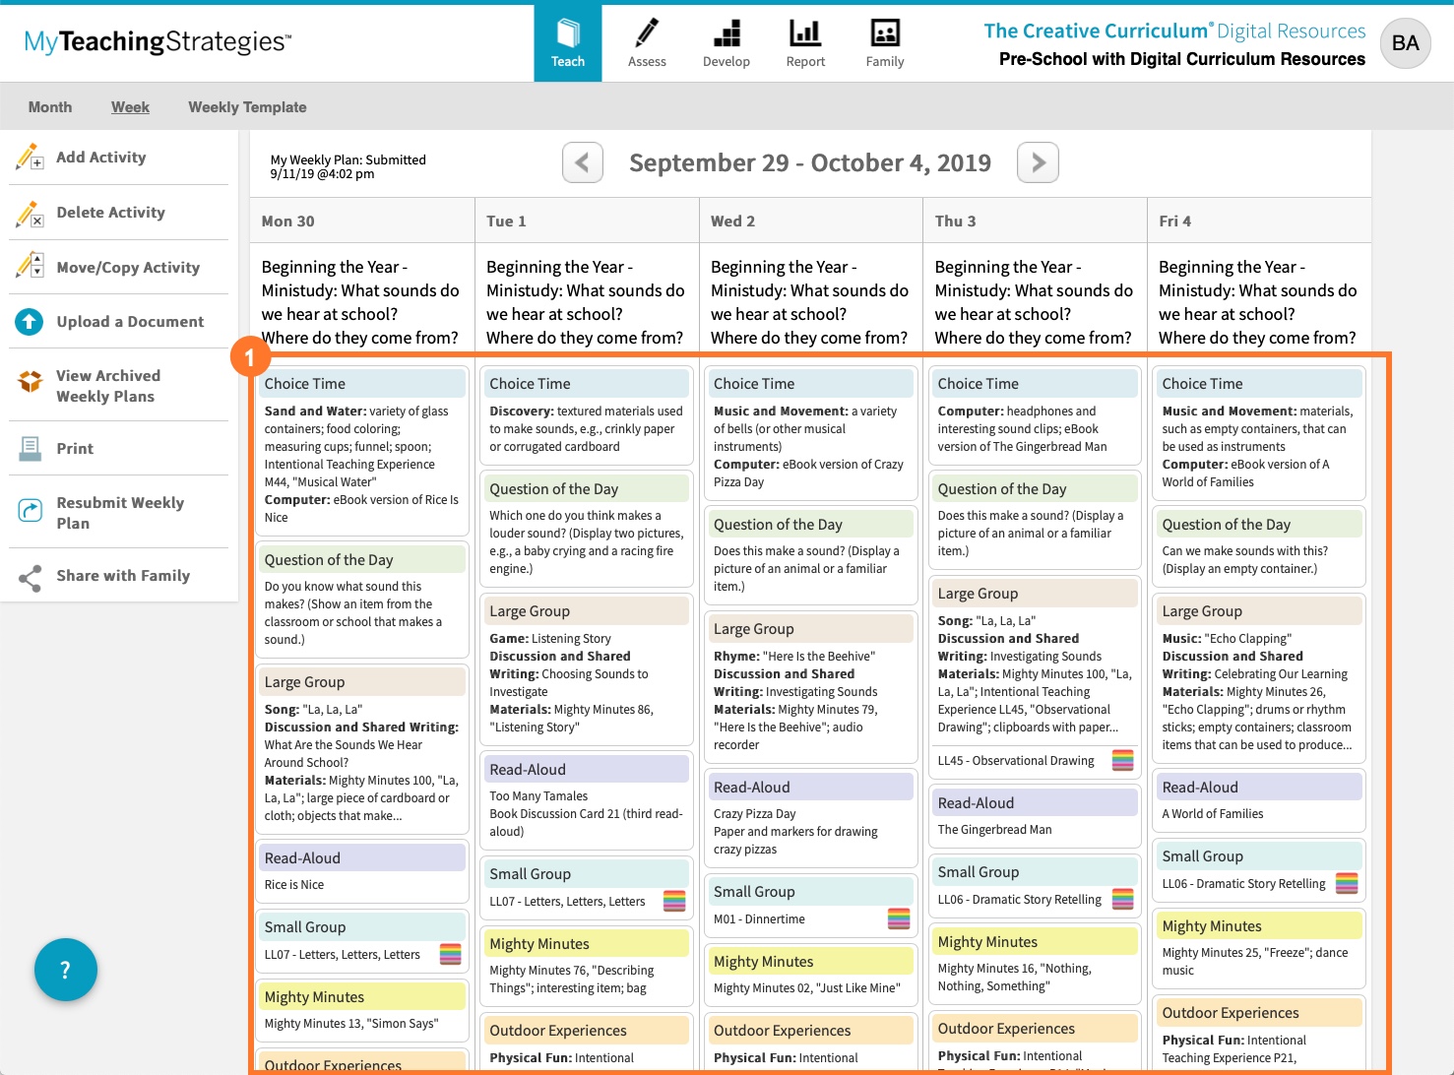Image resolution: width=1454 pixels, height=1075 pixels.
Task: Go to previous week arrow
Action: pos(582,162)
